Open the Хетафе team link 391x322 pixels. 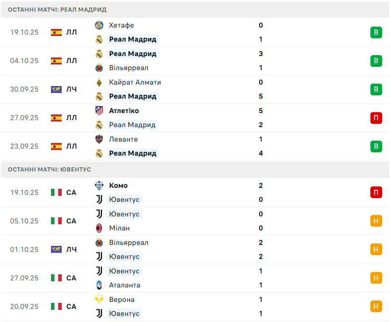121,25
